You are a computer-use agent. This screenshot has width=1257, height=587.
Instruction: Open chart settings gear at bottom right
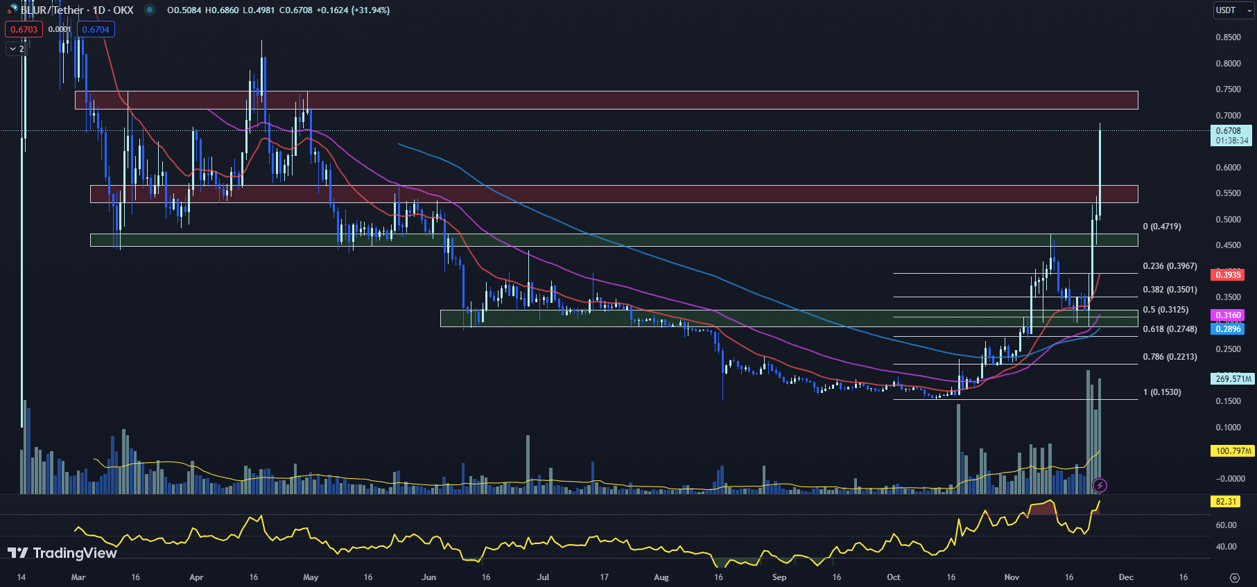[1234, 577]
